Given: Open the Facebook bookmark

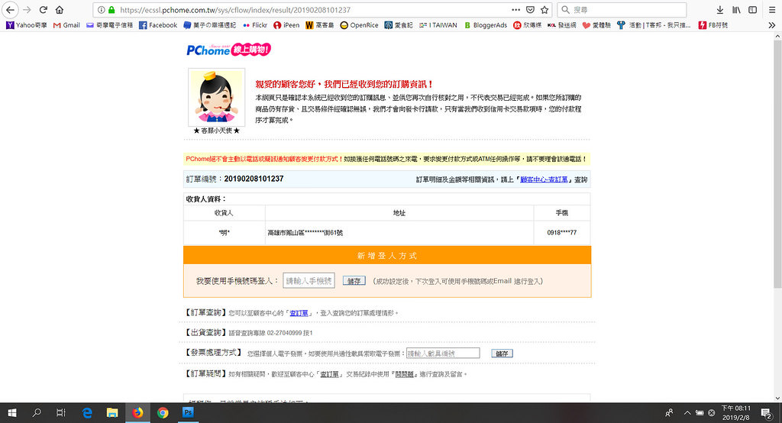Looking at the screenshot, I should coord(157,25).
